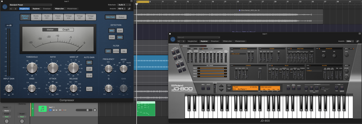
Task: Open Sidechain Audio 3 dropdown
Action: tap(125, 5)
